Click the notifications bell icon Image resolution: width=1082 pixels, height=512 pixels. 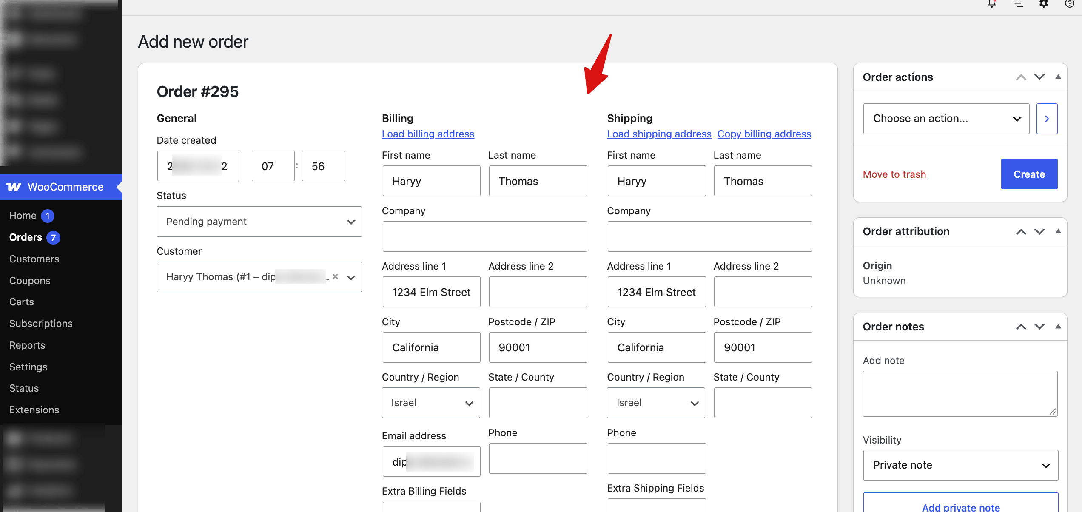[992, 4]
